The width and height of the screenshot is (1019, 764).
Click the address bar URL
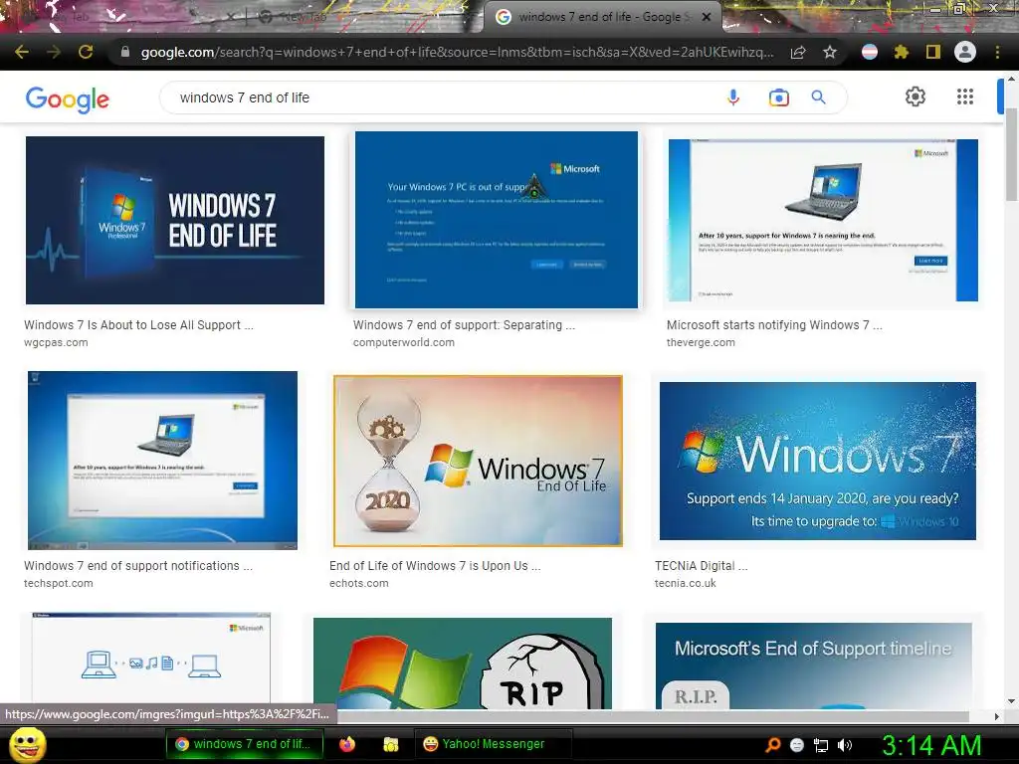click(x=457, y=52)
